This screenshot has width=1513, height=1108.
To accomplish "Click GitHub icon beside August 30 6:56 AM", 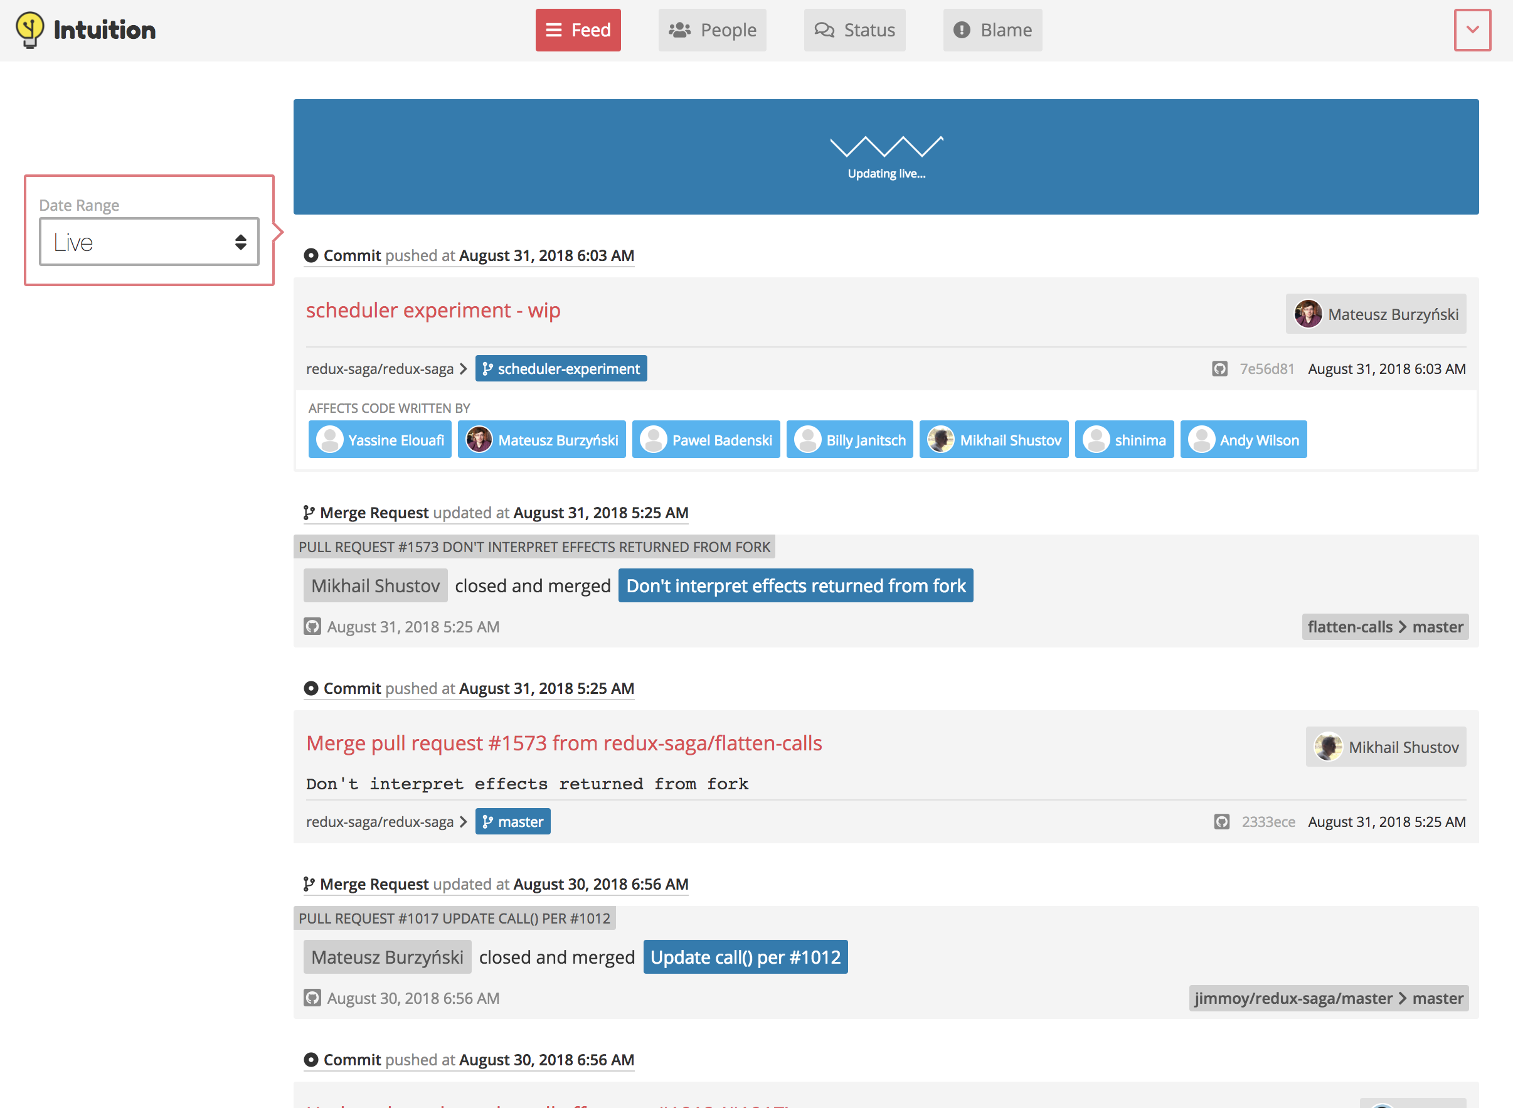I will pos(312,998).
